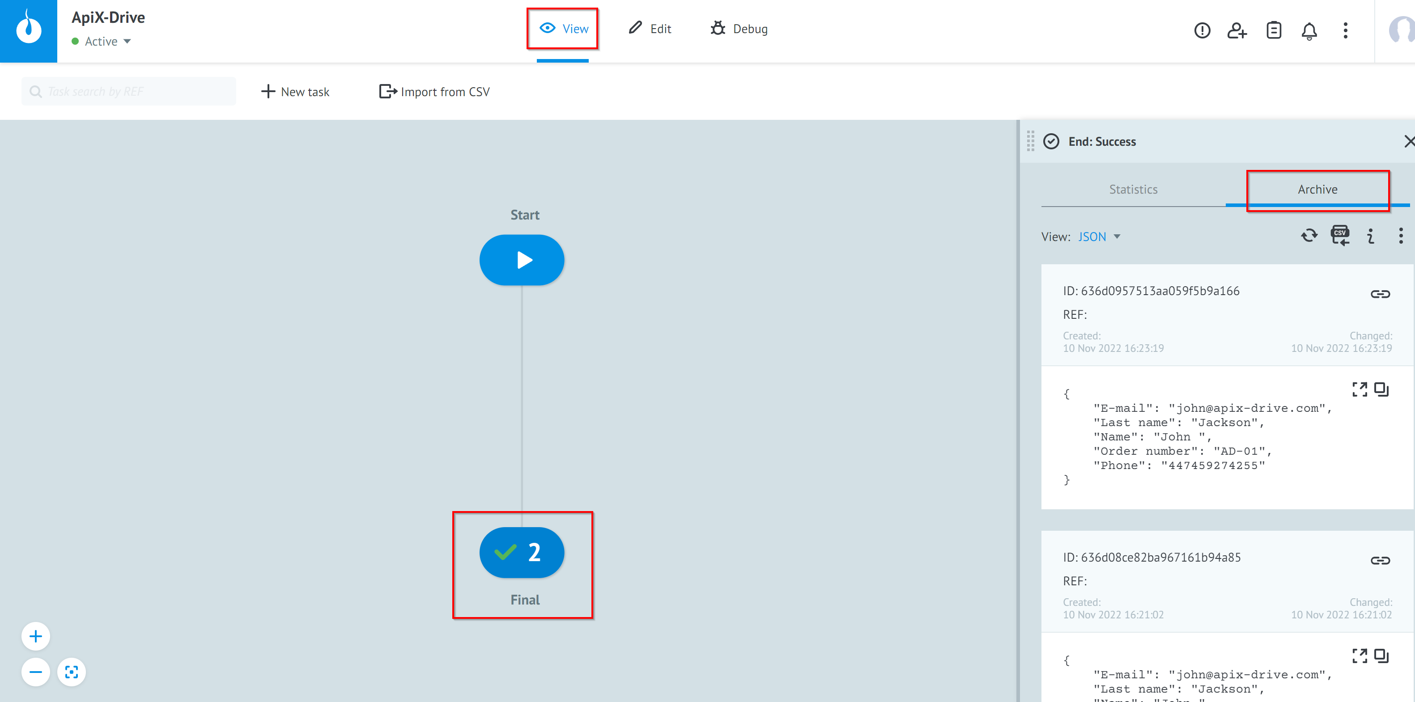Click the Start play node
Image resolution: width=1415 pixels, height=702 pixels.
point(522,260)
